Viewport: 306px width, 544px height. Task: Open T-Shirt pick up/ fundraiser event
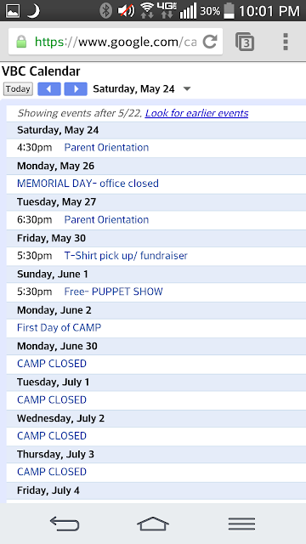tap(126, 256)
